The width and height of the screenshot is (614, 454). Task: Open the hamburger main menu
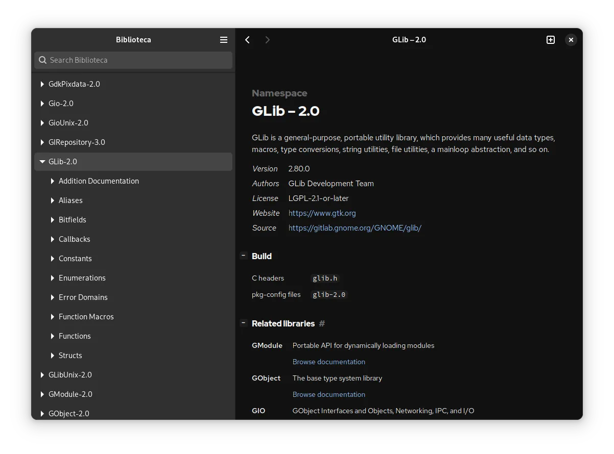pos(224,40)
